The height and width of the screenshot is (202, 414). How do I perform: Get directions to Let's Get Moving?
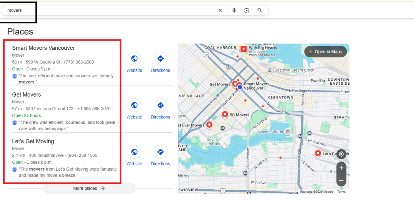(160, 152)
